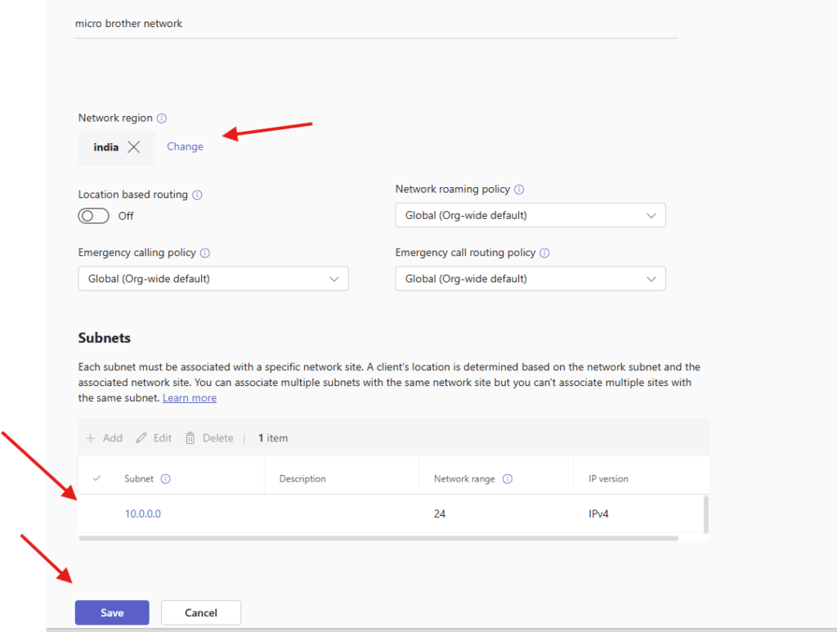Click info icon next to Network roaming policy
Screen dimensions: 837x632
point(519,190)
